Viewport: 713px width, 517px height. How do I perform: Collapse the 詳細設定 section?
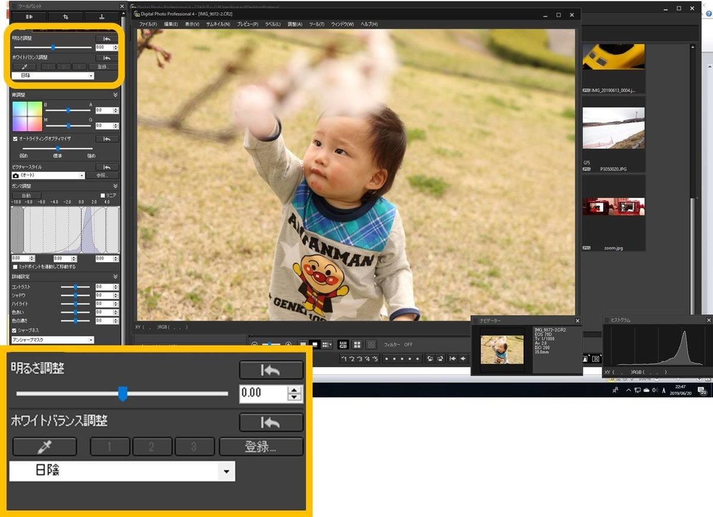pos(115,276)
